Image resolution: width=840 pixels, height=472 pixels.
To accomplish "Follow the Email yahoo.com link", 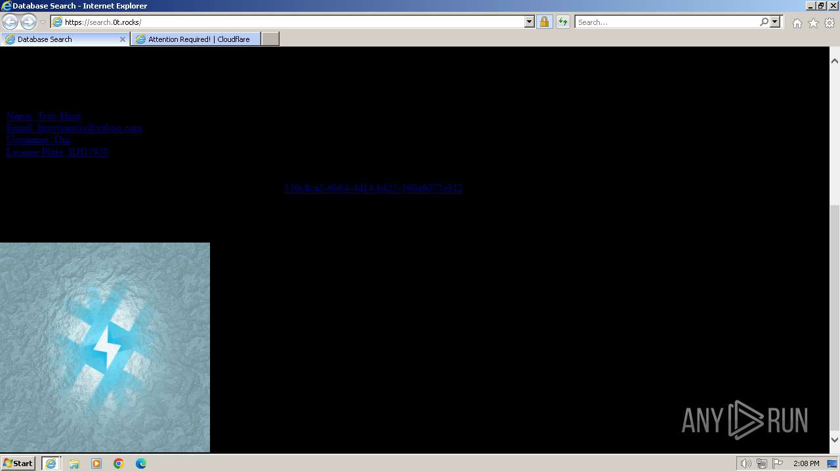I will click(x=74, y=128).
